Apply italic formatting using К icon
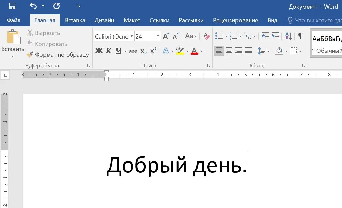The height and width of the screenshot is (208, 342). (x=108, y=51)
